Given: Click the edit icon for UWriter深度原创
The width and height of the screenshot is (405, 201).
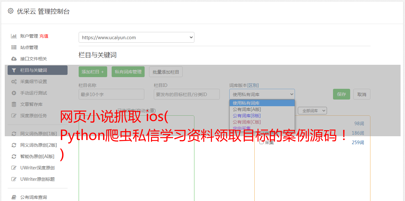Looking at the screenshot, I should coord(14,168).
